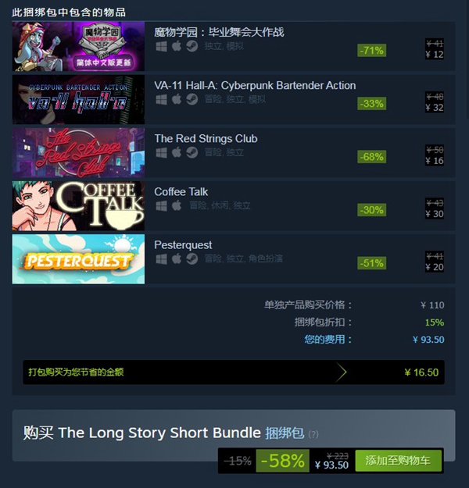Click Steam icon under Pesterquest title
The height and width of the screenshot is (488, 469).
click(192, 259)
